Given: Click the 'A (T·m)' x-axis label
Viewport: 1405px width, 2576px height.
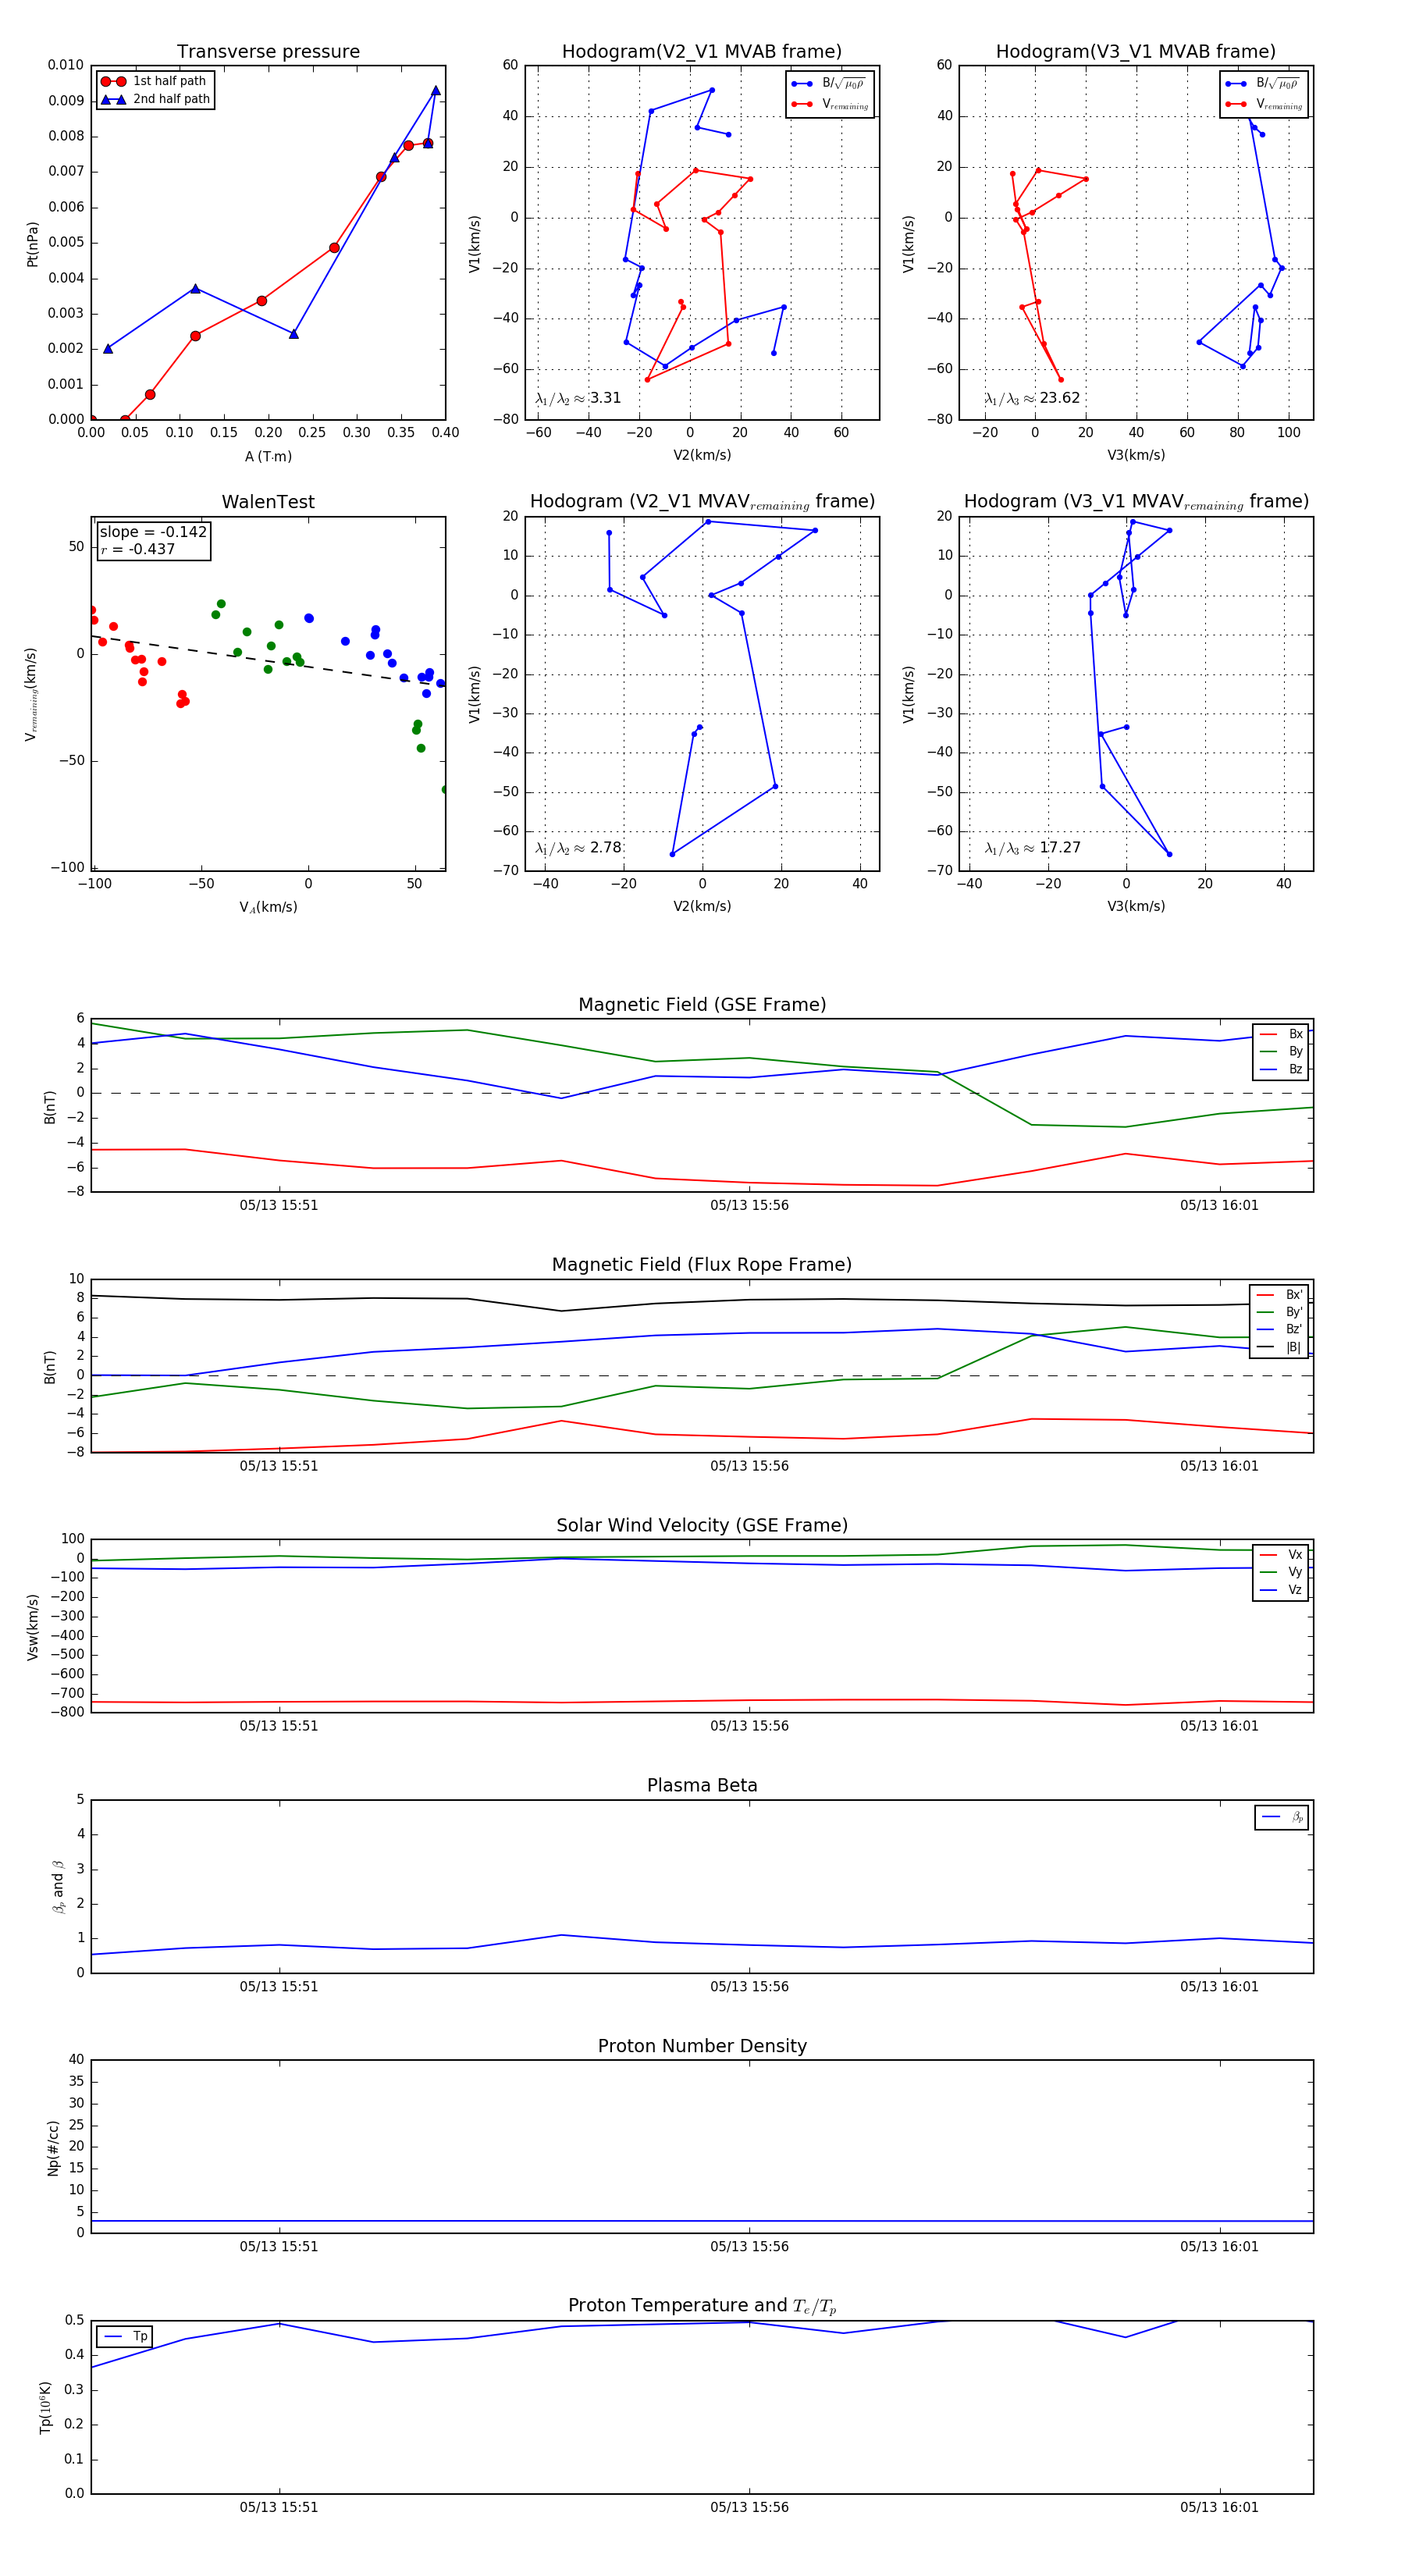Looking at the screenshot, I should 268,456.
